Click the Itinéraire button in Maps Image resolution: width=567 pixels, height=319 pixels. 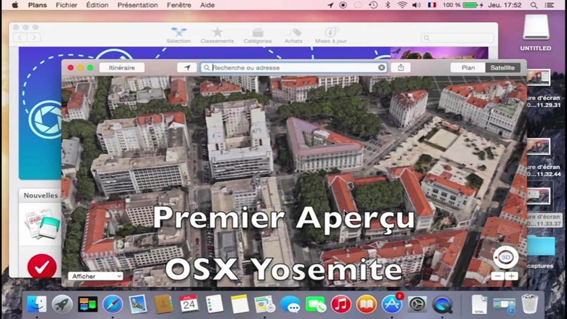coord(122,68)
